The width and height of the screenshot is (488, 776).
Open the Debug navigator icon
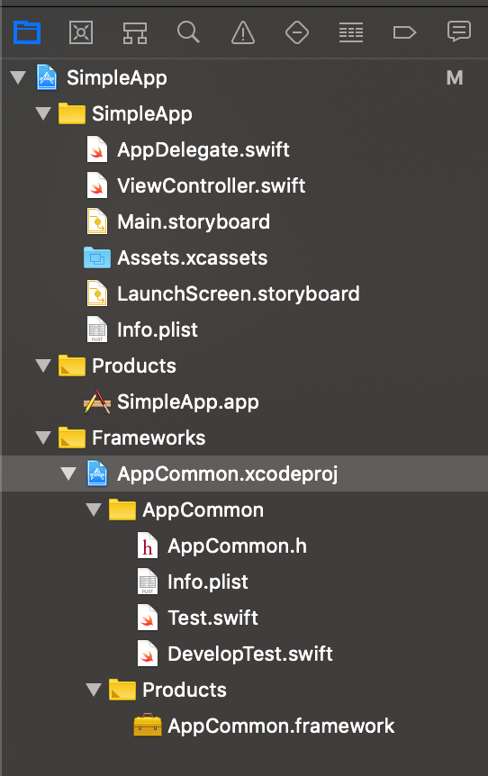pyautogui.click(x=351, y=33)
